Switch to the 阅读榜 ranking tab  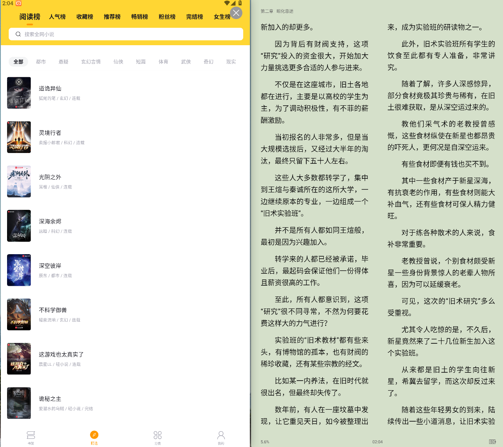tap(30, 17)
